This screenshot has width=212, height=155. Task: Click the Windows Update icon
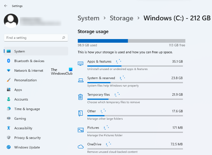pos(8,147)
